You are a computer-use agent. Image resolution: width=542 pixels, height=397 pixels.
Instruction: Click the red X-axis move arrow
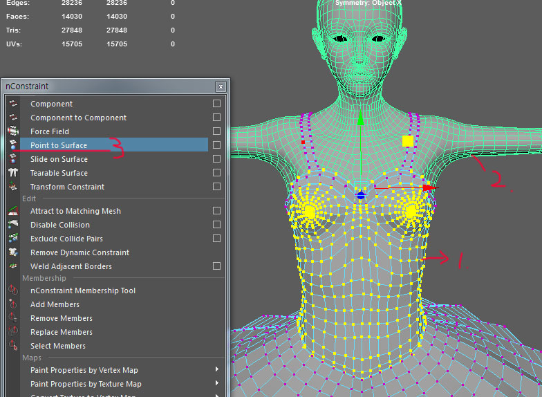[431, 188]
